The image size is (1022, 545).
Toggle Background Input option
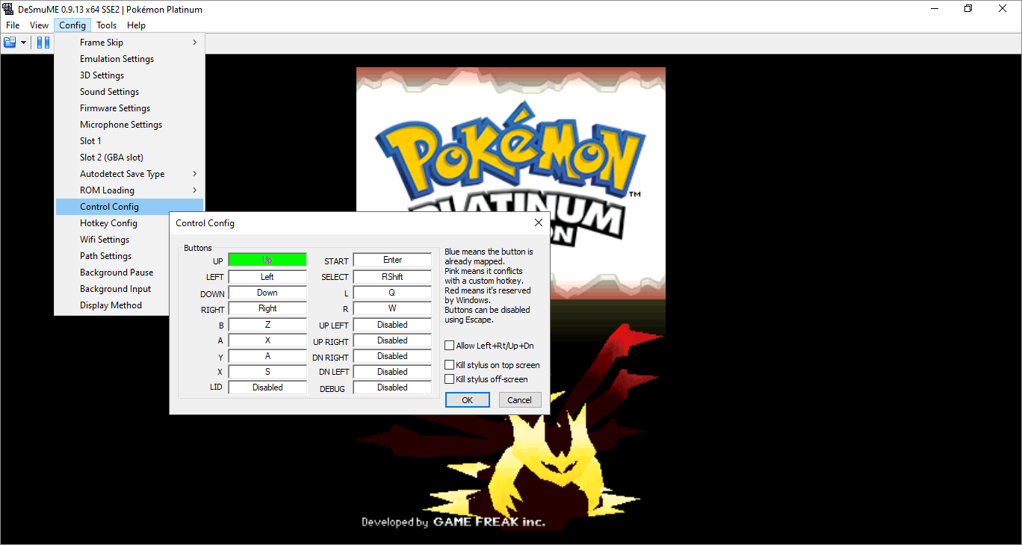[x=112, y=289]
